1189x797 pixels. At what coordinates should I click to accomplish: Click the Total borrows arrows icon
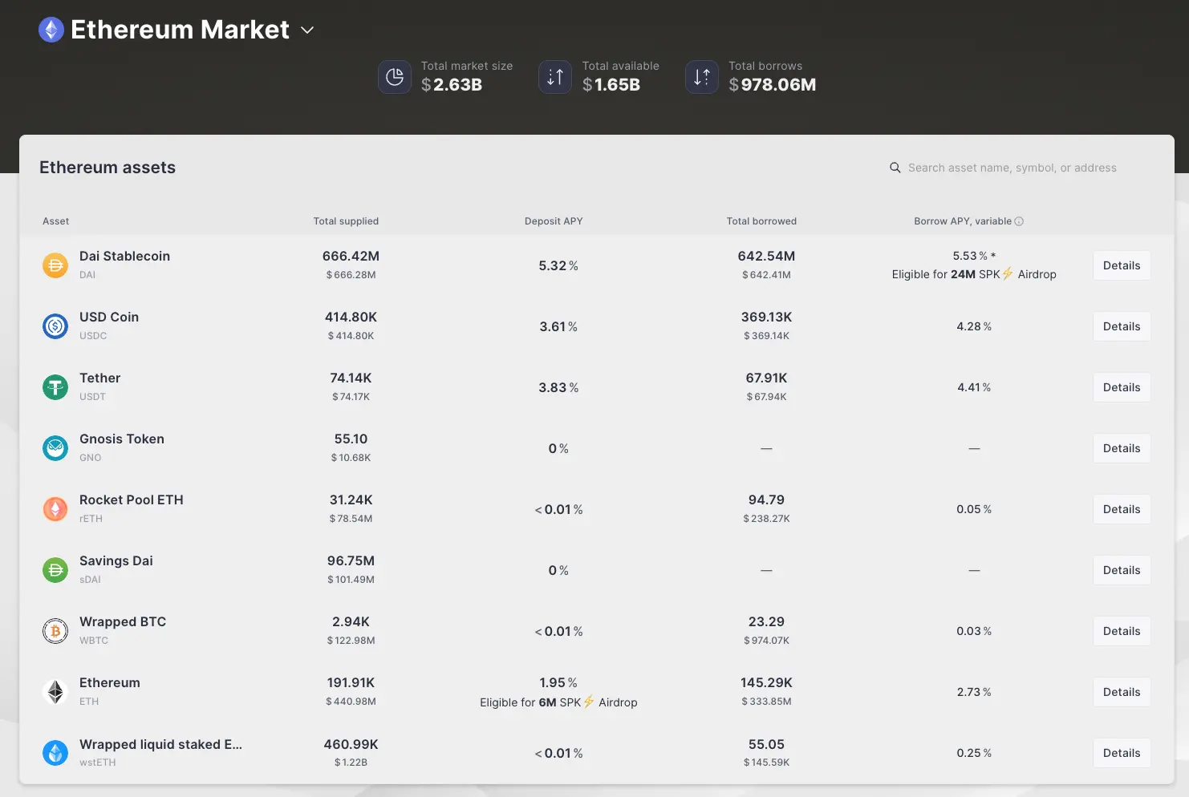pyautogui.click(x=702, y=77)
